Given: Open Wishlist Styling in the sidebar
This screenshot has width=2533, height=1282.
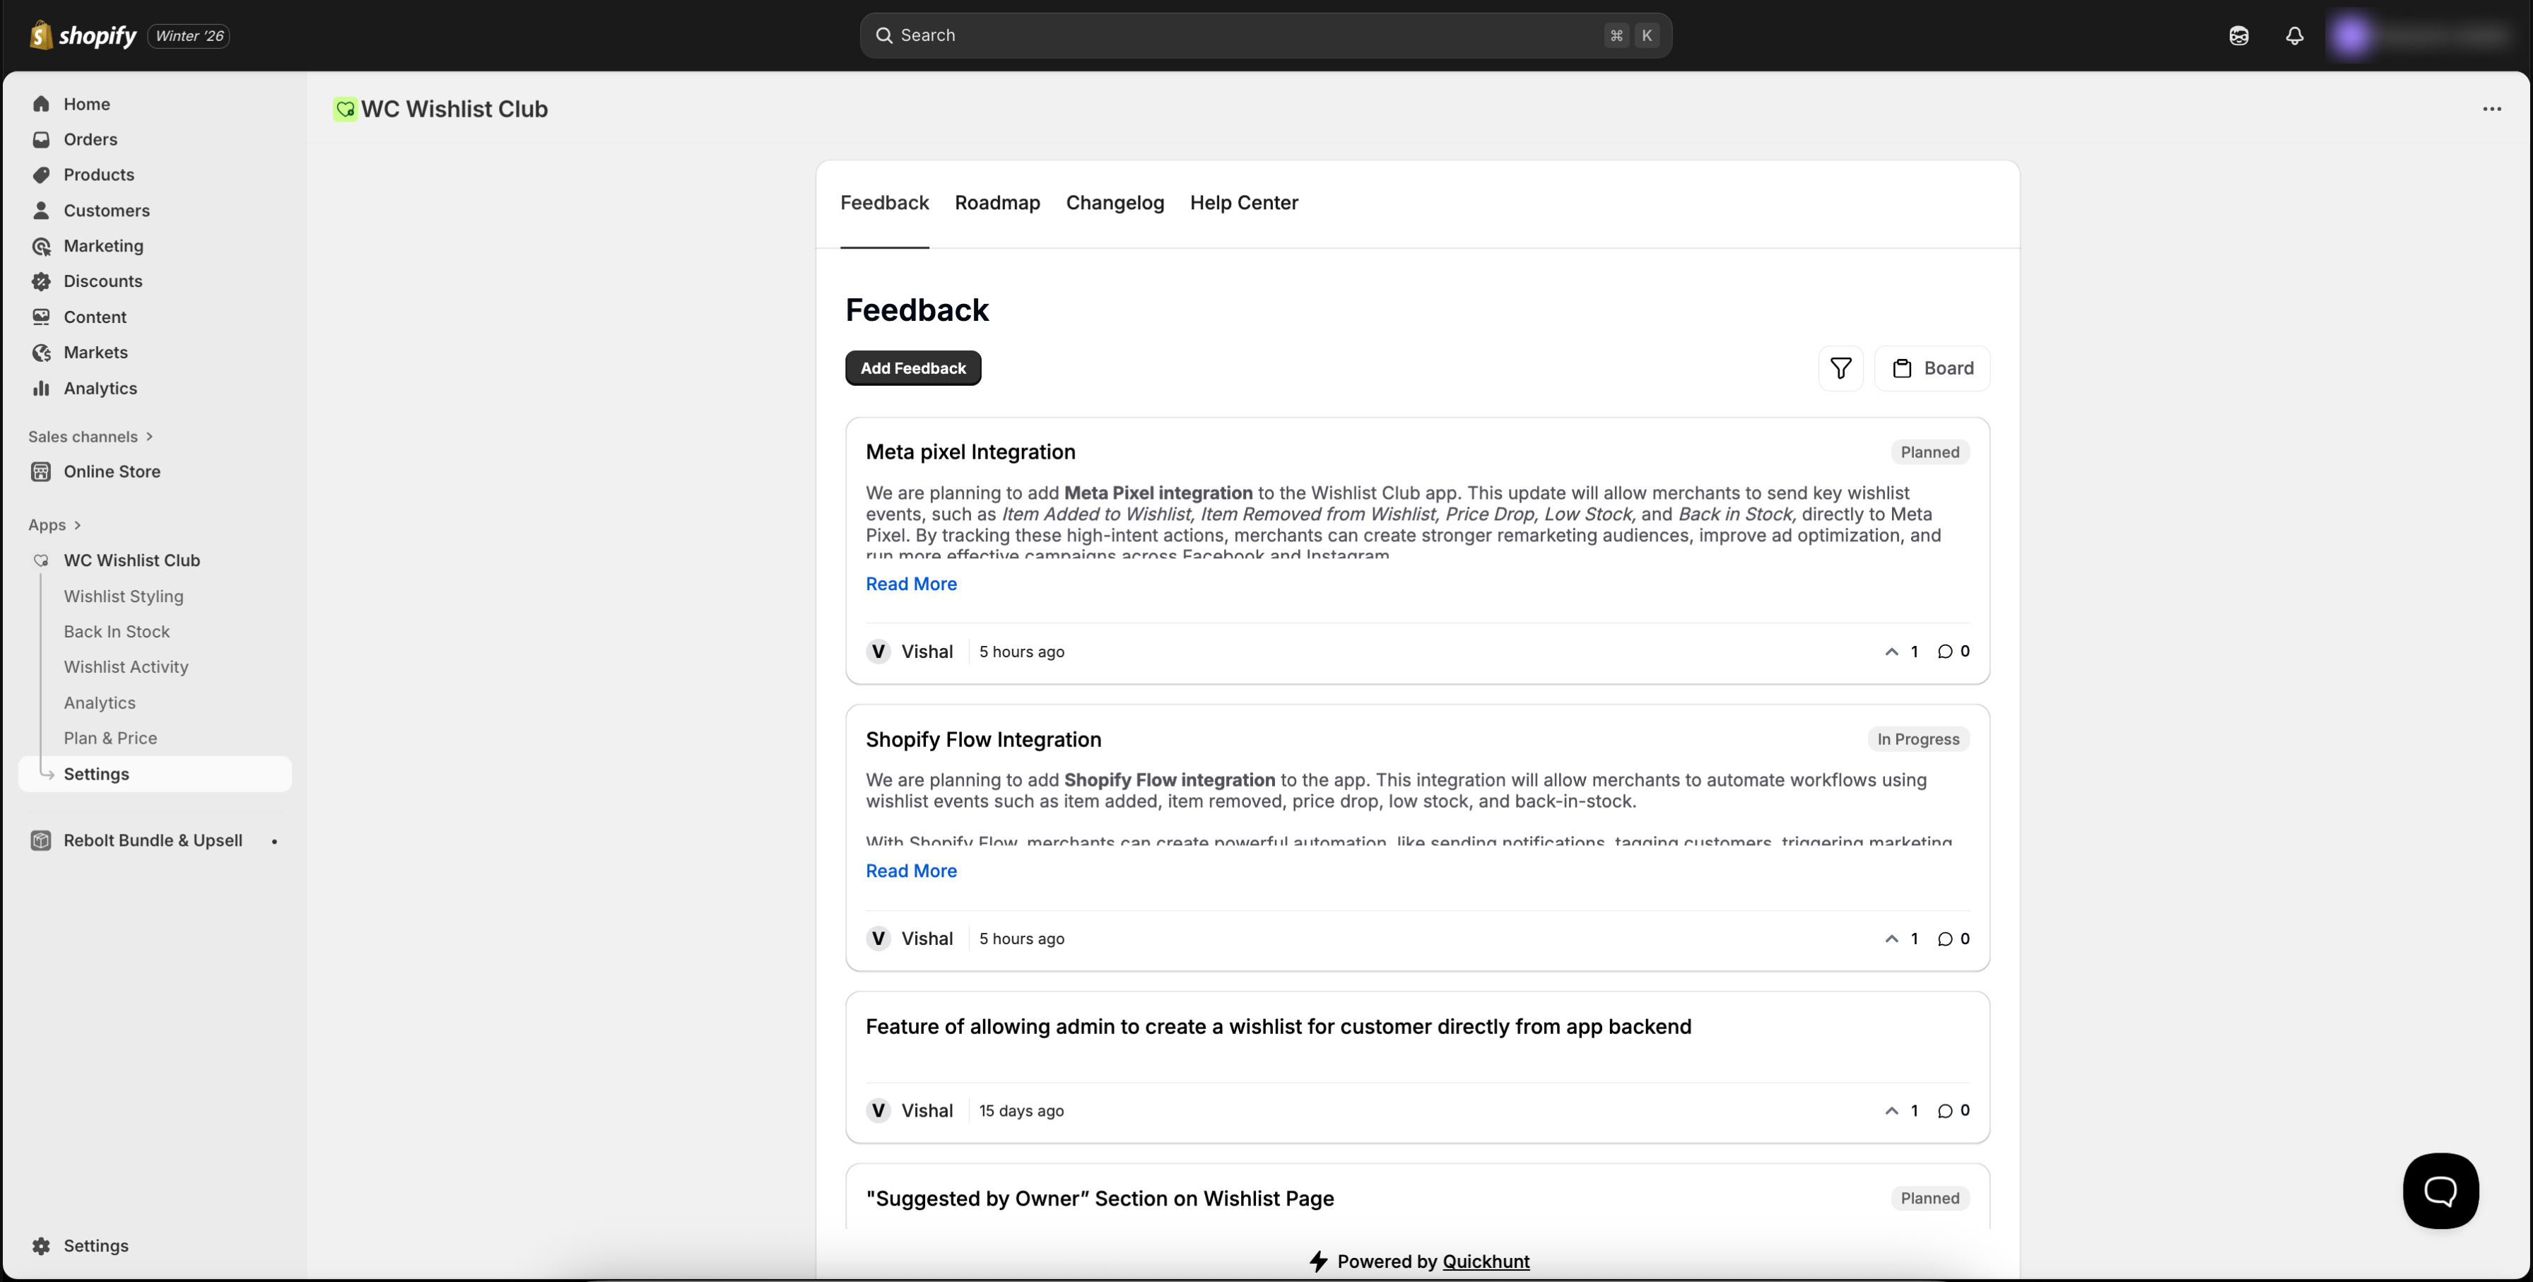Looking at the screenshot, I should click(x=123, y=596).
